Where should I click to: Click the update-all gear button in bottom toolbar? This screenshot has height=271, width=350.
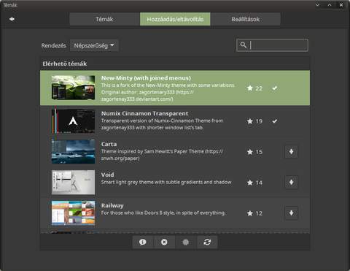click(185, 242)
